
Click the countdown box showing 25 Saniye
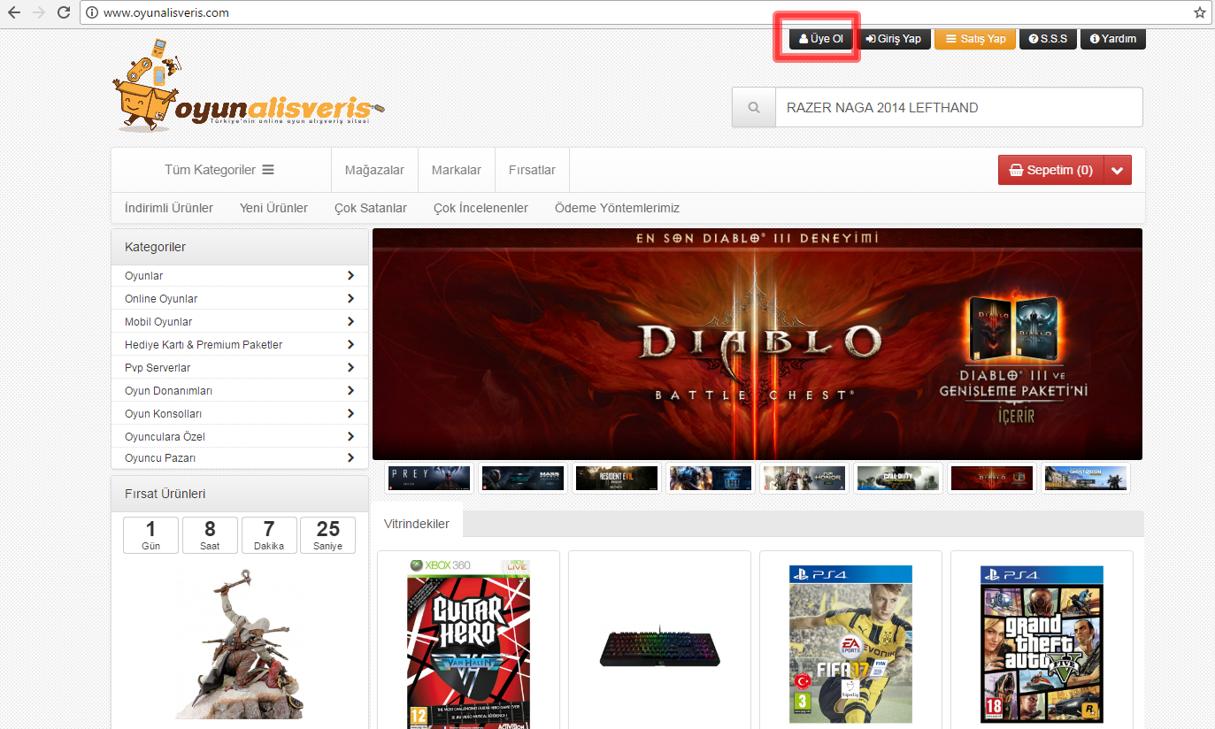pos(327,535)
